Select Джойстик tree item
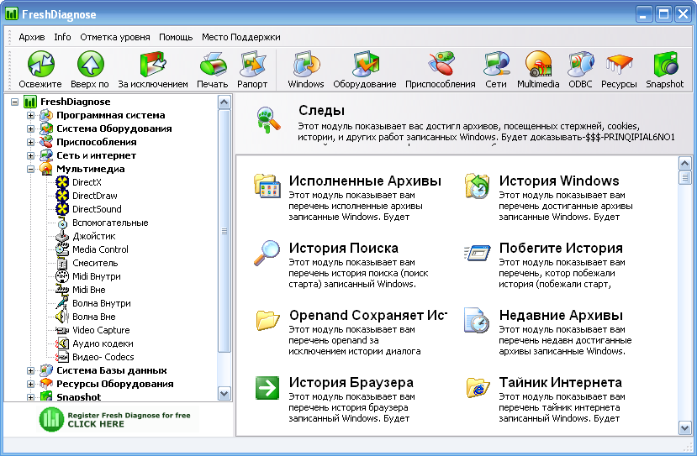Viewport: 697px width, 456px height. (94, 236)
